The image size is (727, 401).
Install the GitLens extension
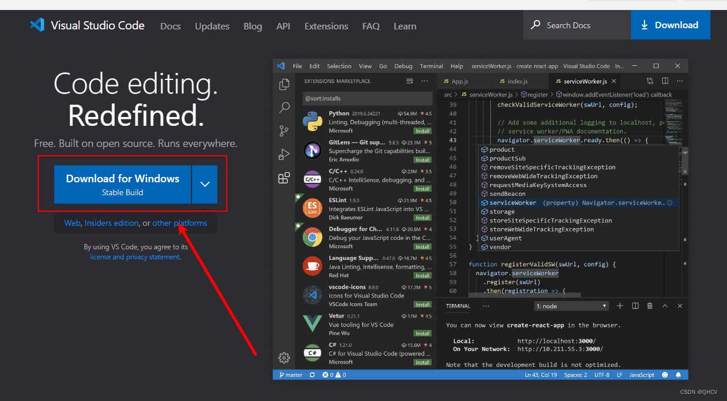[x=422, y=160]
